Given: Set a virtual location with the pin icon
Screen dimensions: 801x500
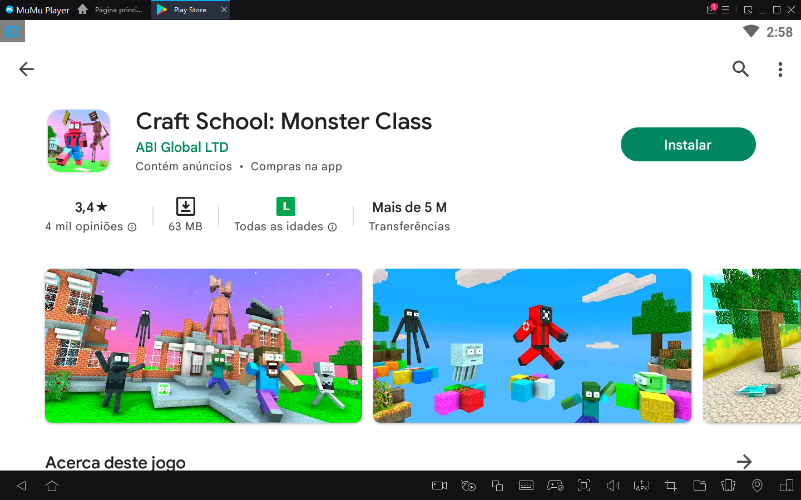Looking at the screenshot, I should click(757, 486).
